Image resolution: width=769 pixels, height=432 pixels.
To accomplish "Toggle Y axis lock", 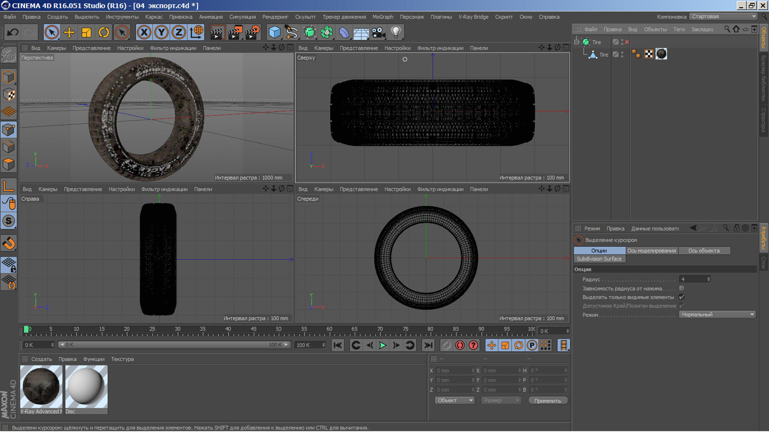I will coord(161,32).
